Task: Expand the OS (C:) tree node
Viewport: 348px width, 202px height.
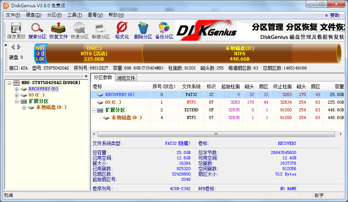Action: (x=17, y=95)
